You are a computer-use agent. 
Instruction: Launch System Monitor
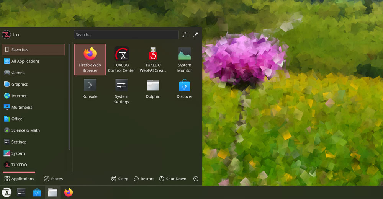point(184,59)
